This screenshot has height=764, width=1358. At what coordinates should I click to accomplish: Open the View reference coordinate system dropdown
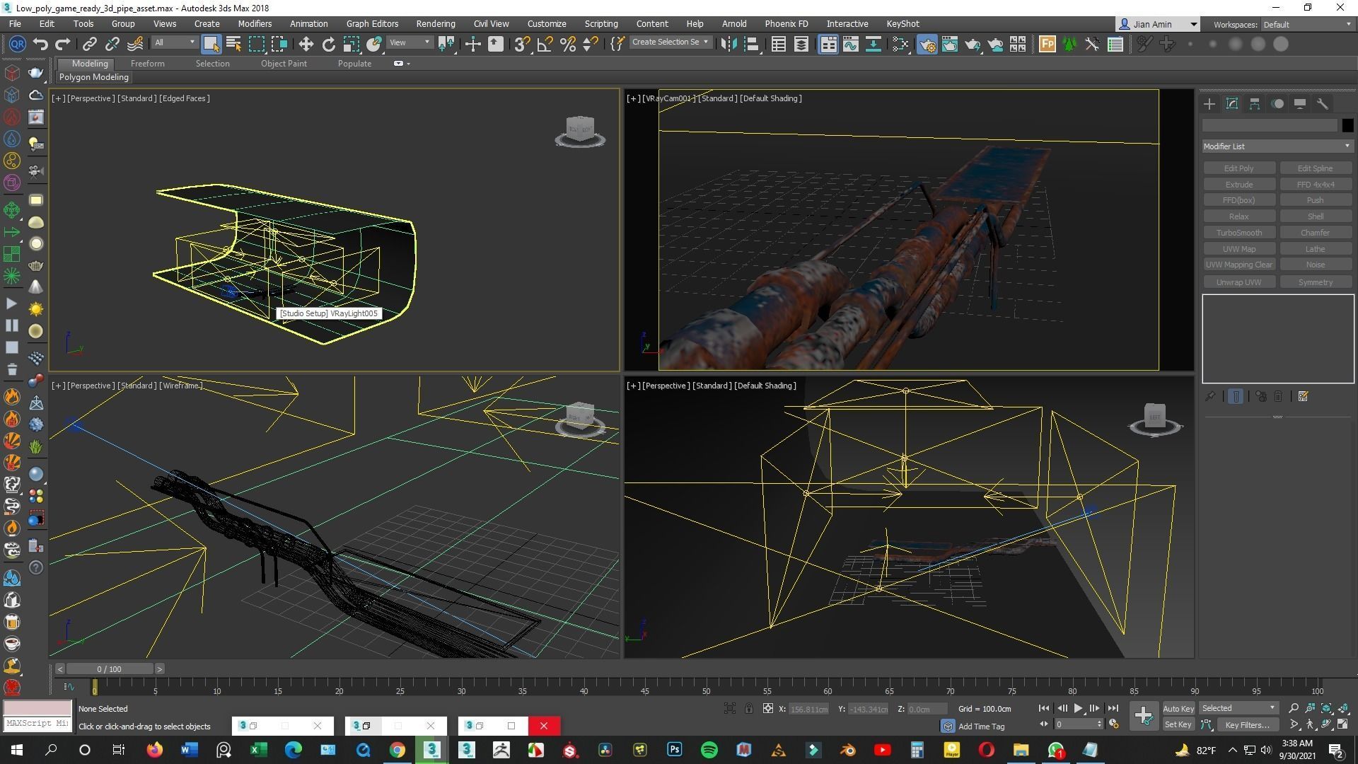click(409, 42)
